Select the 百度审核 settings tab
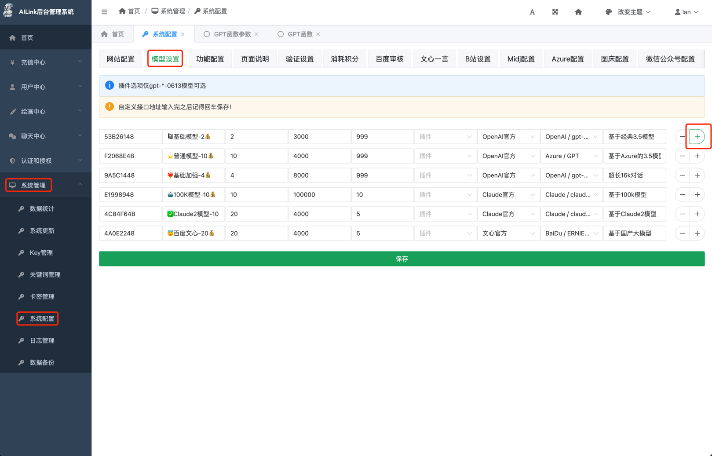This screenshot has width=712, height=456. 390,59
